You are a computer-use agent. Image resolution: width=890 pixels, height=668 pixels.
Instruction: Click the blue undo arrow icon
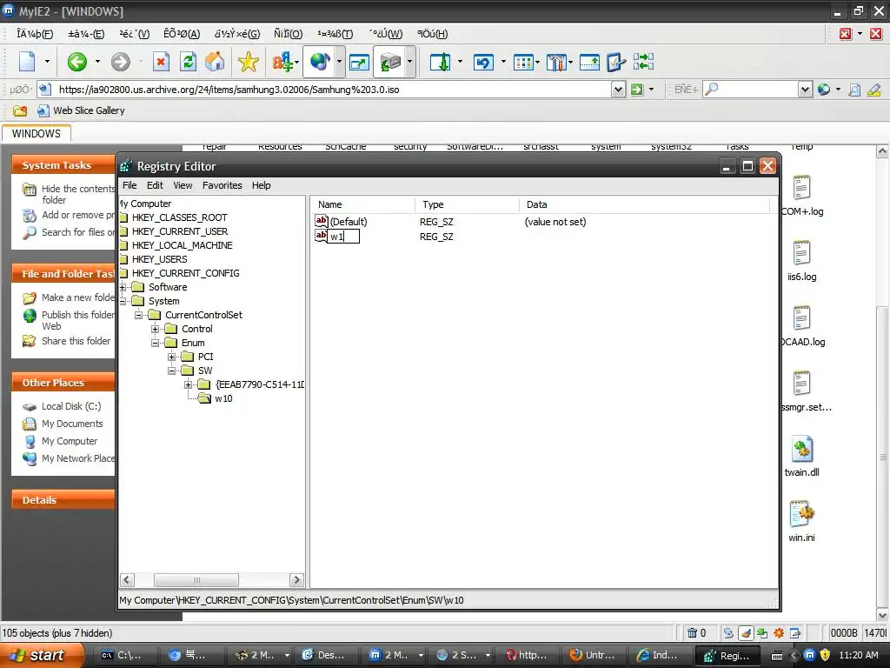click(x=483, y=62)
